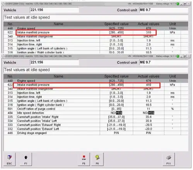Image resolution: width=193 pixels, height=170 pixels.
Task: Select Control unit field ME 9.7 in lower window
Action: tap(164, 62)
